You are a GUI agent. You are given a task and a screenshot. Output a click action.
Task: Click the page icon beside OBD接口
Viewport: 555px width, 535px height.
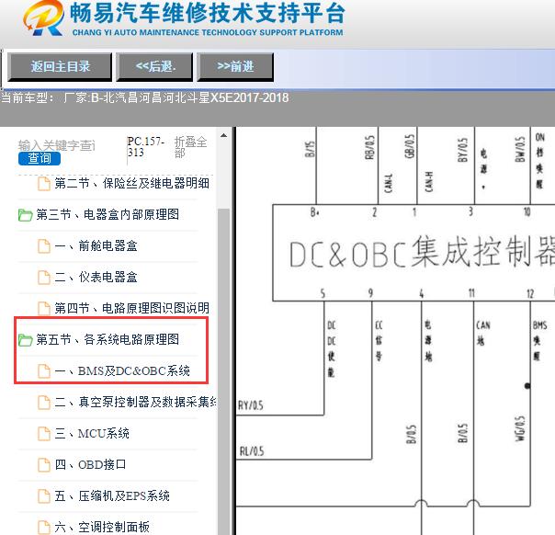44,465
